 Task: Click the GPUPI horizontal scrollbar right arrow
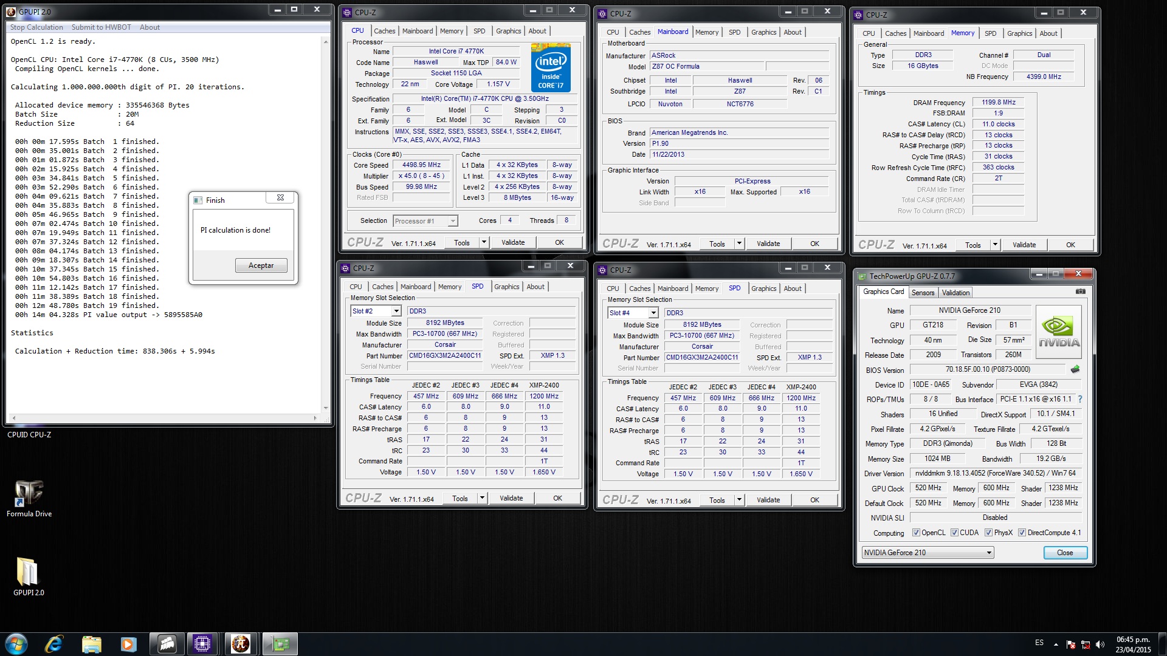point(315,418)
